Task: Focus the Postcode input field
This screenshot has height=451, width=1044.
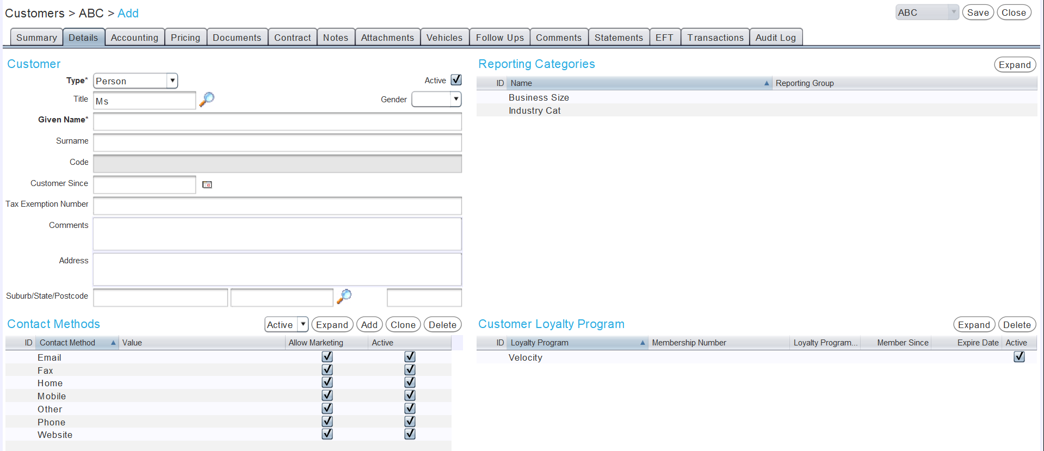Action: coord(424,298)
